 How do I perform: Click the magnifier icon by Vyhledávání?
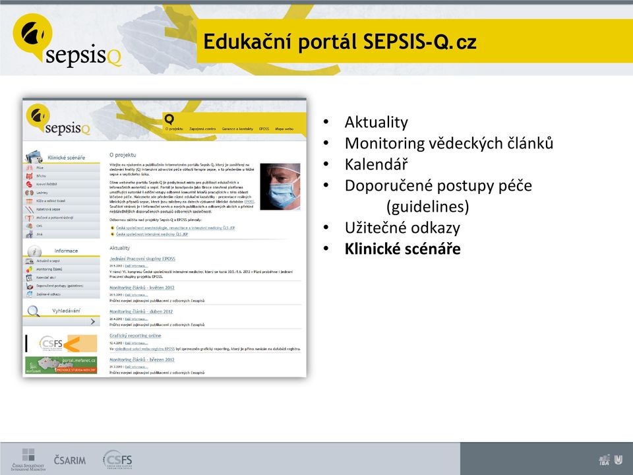(33, 311)
